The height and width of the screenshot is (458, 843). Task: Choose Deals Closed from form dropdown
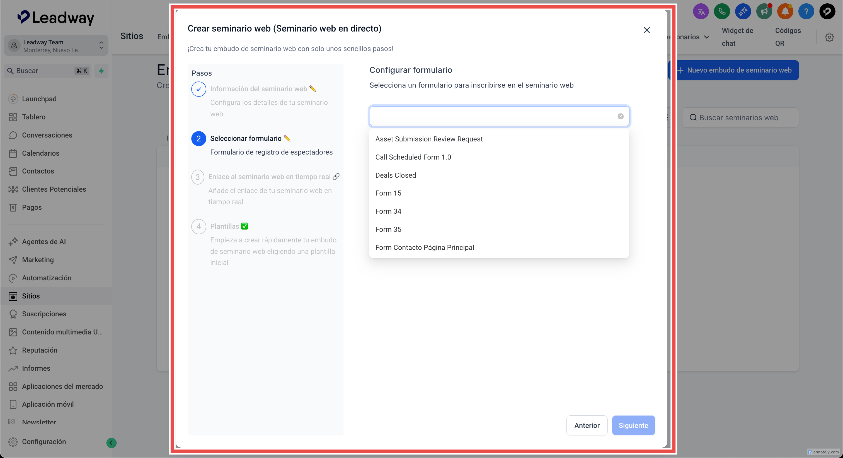[395, 175]
